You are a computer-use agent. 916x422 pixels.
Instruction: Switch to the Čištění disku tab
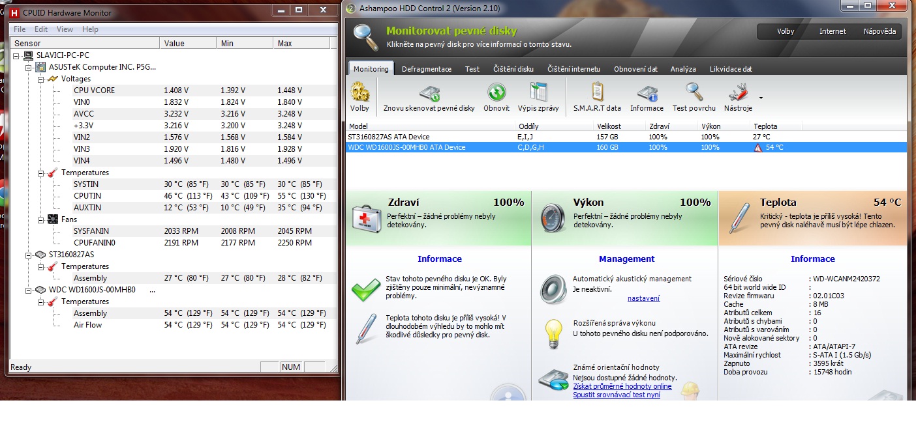513,69
